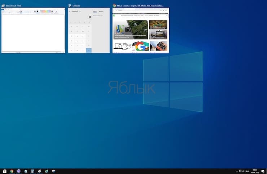Open the Action Center notifications icon
Viewport: 267px width, 174px height.
[263, 171]
